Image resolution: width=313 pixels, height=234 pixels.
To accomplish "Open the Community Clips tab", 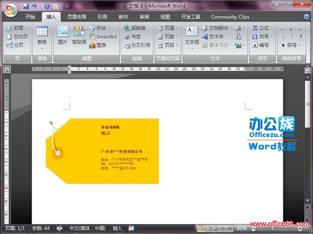I will 230,17.
